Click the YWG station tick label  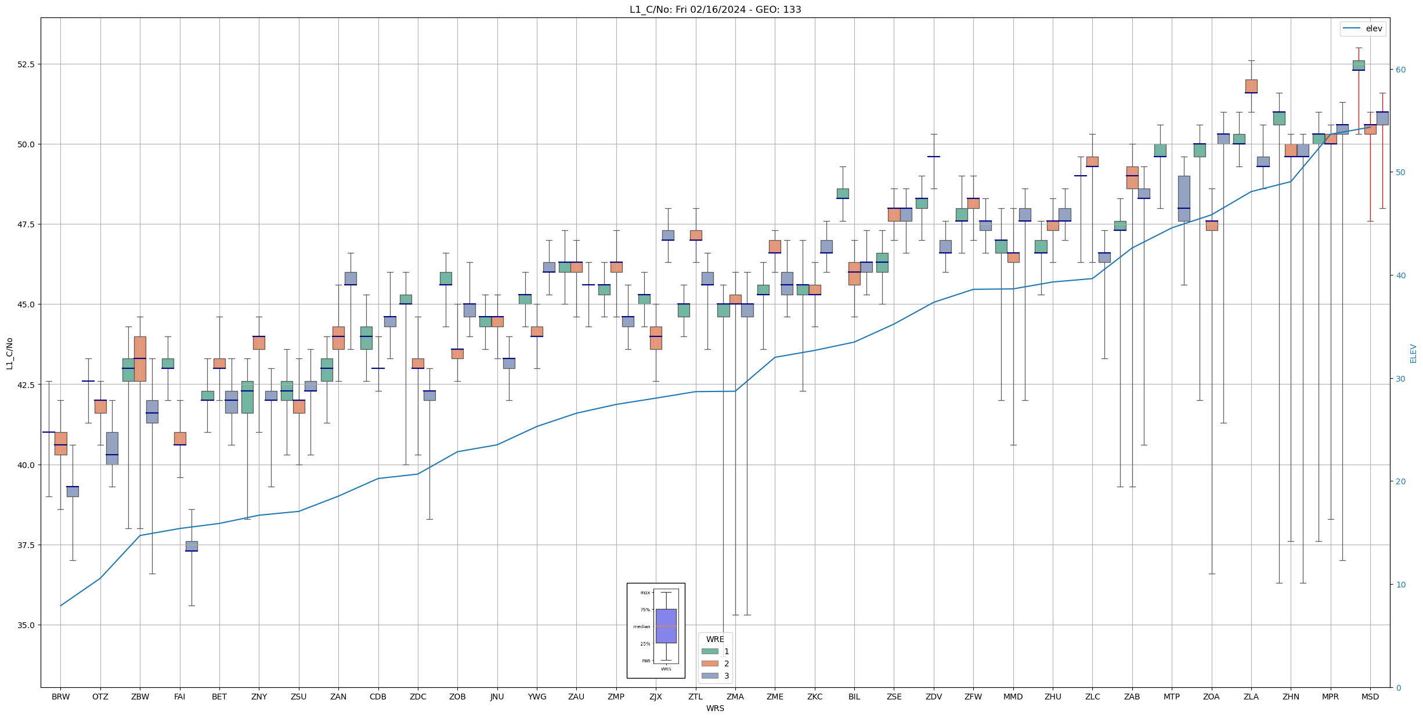[x=537, y=697]
